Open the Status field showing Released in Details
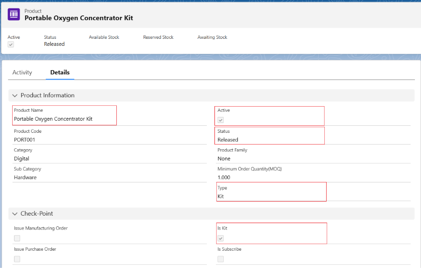The image size is (421, 268). [228, 139]
